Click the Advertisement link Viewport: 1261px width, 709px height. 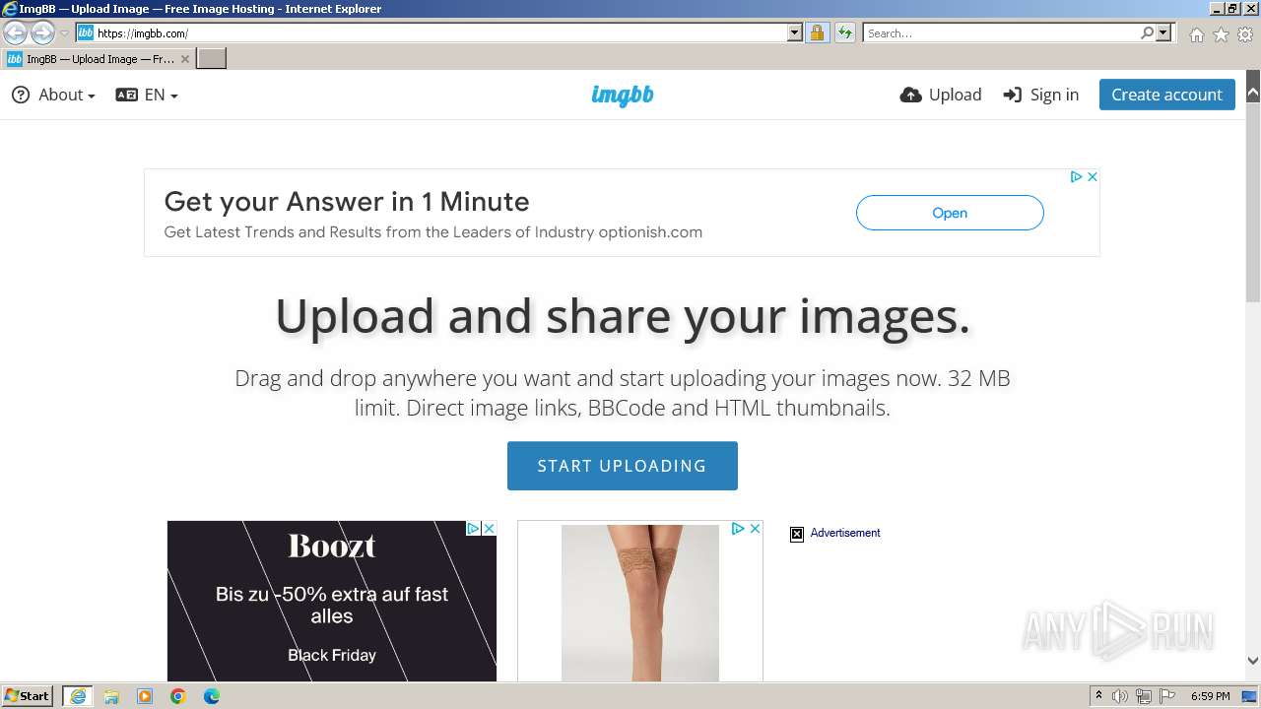click(x=845, y=533)
